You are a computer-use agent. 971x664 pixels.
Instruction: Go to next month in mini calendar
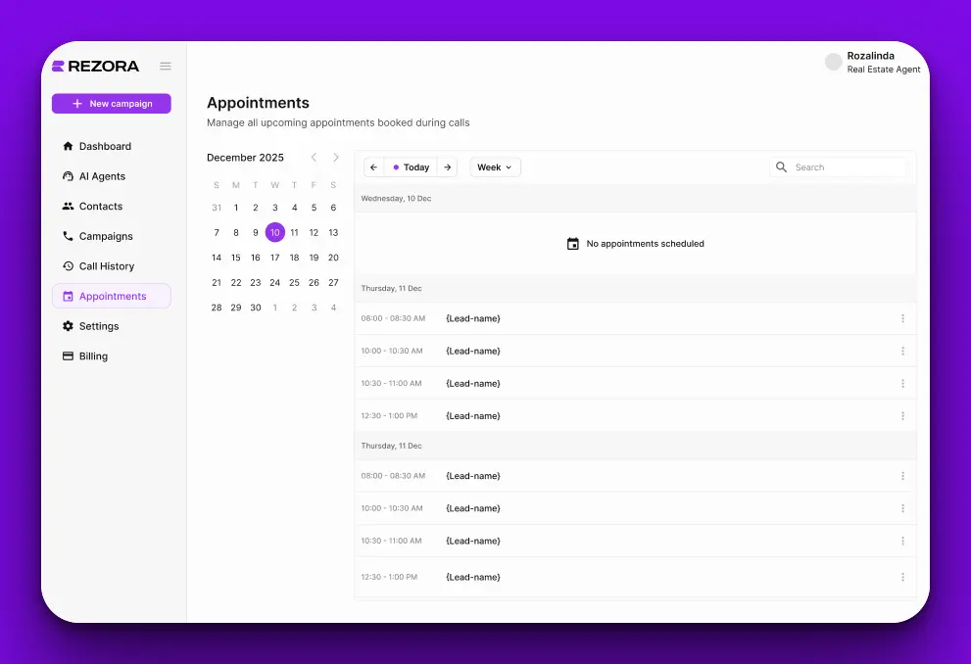pyautogui.click(x=336, y=158)
